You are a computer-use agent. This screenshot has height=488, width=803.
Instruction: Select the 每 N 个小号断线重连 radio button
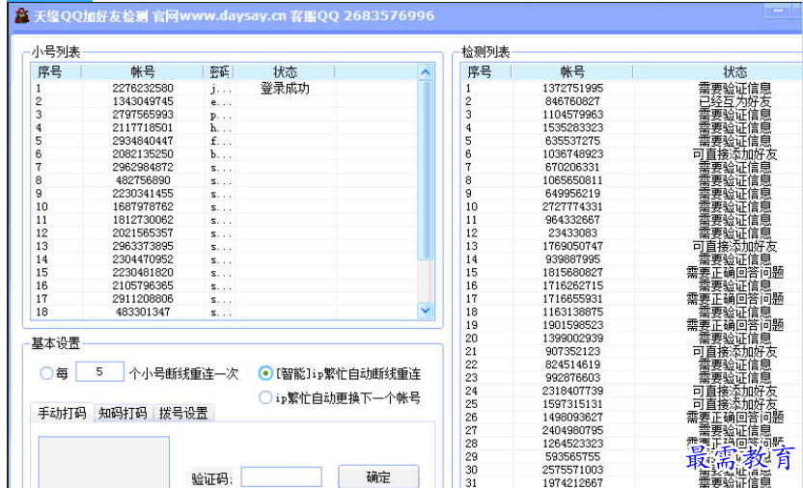46,373
